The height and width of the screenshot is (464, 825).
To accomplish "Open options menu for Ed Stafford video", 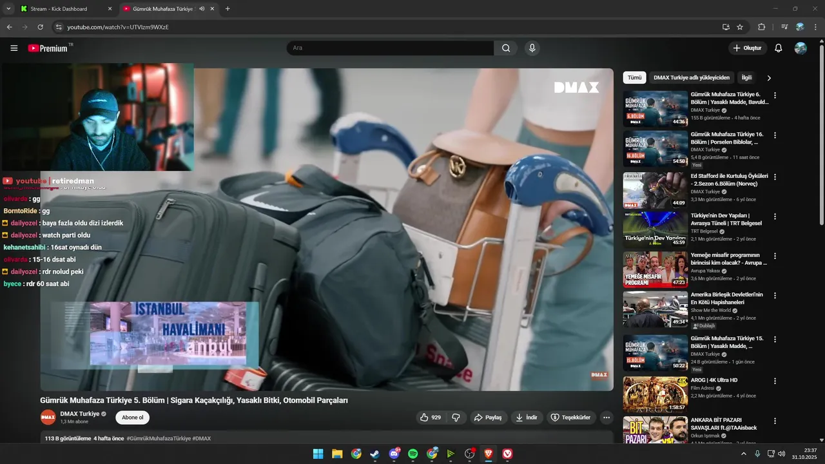I will [775, 177].
